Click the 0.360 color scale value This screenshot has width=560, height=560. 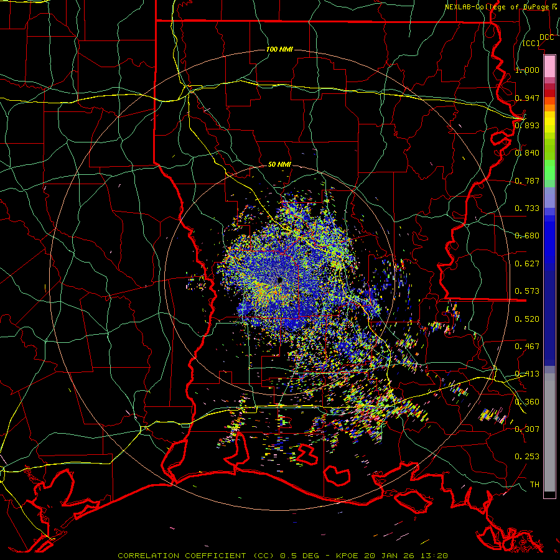527,402
